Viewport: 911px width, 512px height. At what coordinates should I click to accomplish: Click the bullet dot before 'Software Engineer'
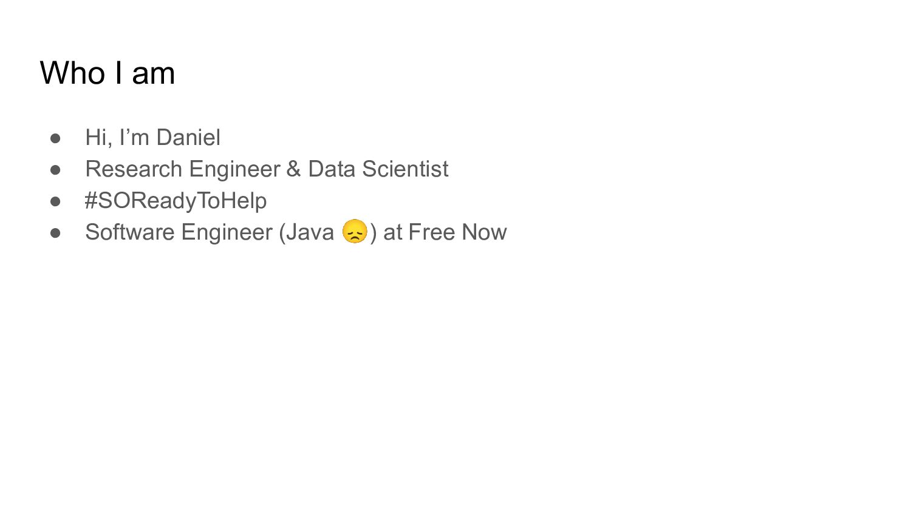tap(56, 233)
